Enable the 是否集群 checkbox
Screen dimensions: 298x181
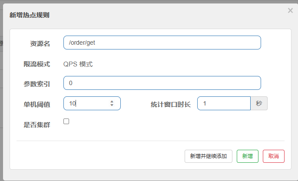(66, 122)
